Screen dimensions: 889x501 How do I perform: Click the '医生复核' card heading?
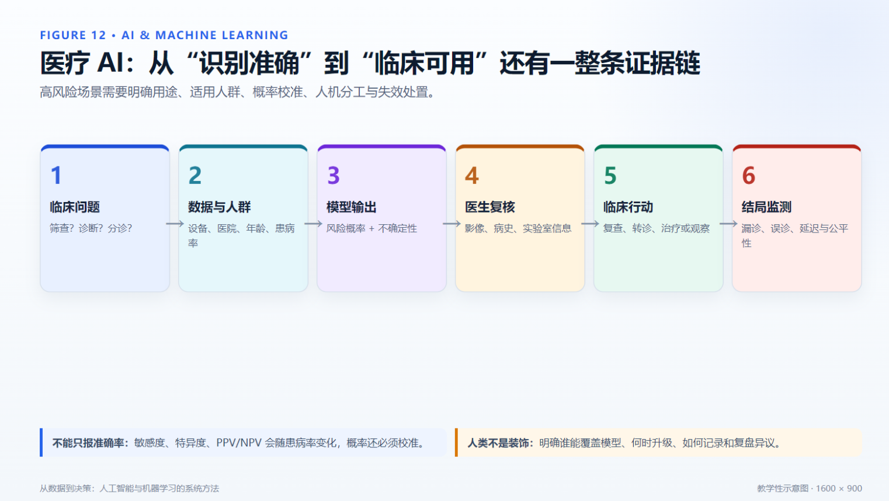[x=490, y=207]
